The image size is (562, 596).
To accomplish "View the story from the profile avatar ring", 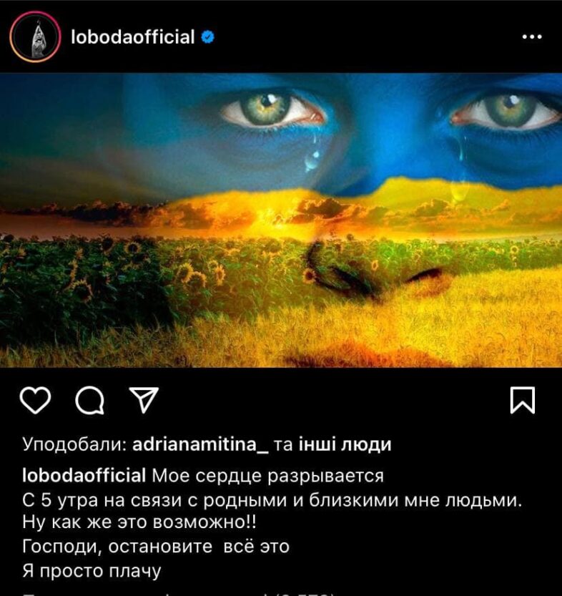I will click(x=35, y=37).
